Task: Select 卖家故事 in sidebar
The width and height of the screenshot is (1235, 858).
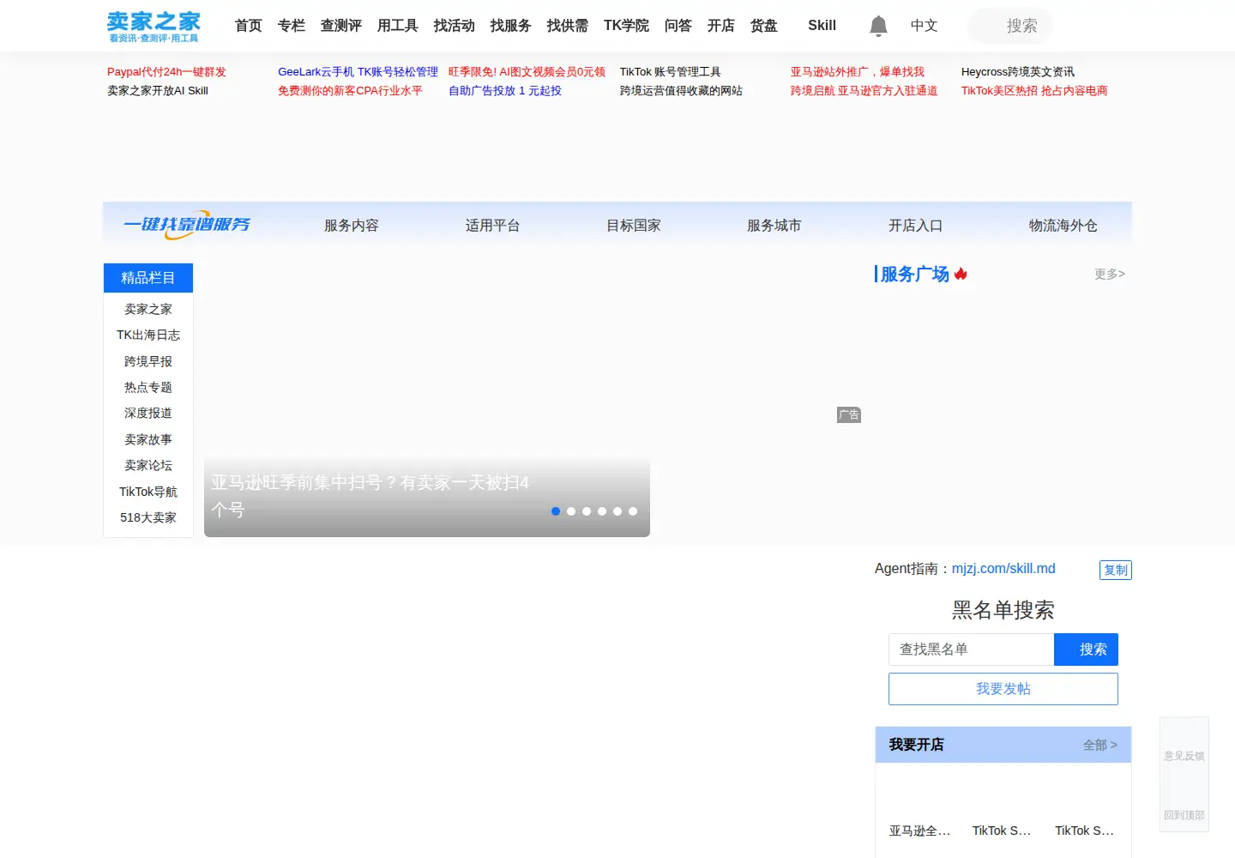Action: [x=148, y=440]
